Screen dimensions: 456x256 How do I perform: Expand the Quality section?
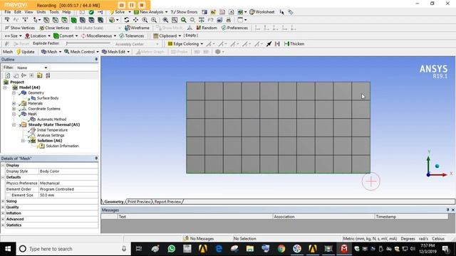[x=3, y=207]
